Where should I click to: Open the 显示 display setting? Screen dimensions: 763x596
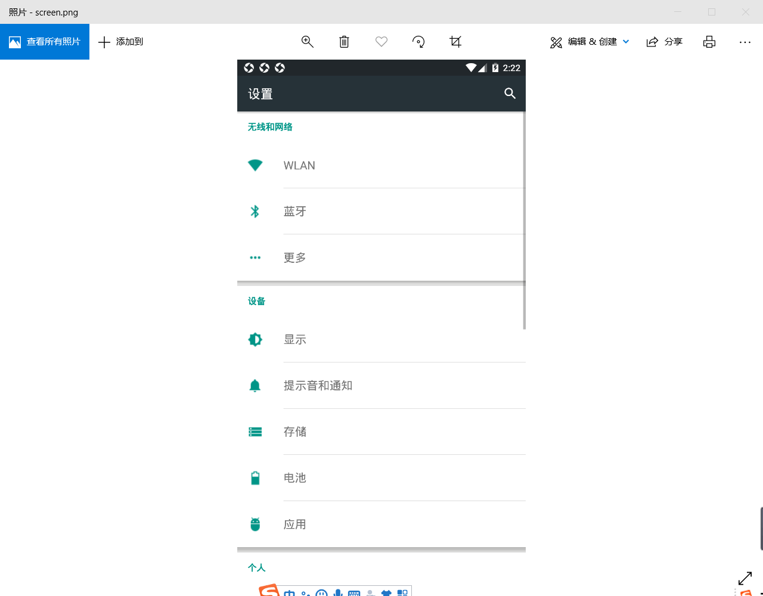click(381, 339)
